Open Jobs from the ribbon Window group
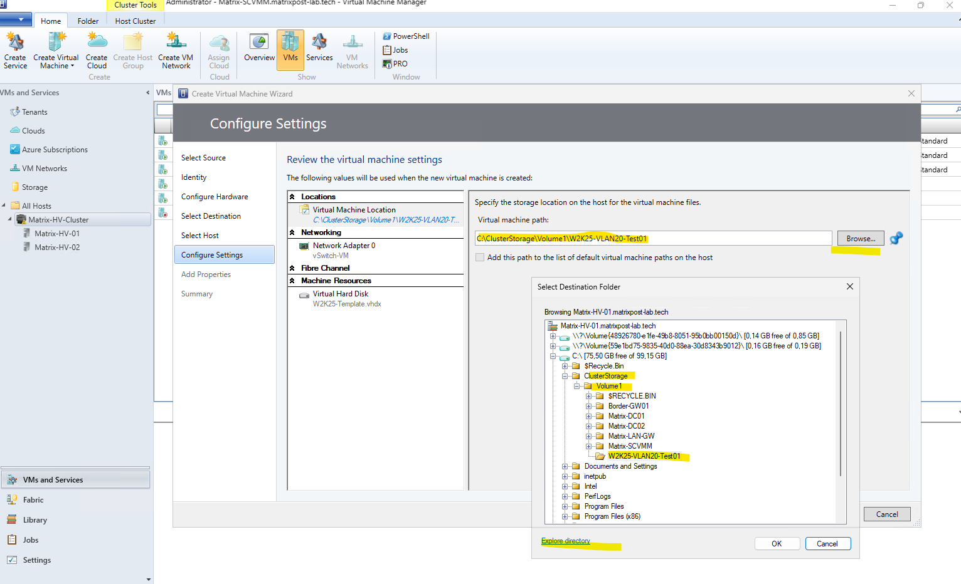Screen dimensions: 961x584 [395, 50]
